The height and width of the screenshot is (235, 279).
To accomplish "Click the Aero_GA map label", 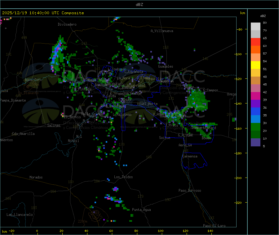I will point(185,145).
